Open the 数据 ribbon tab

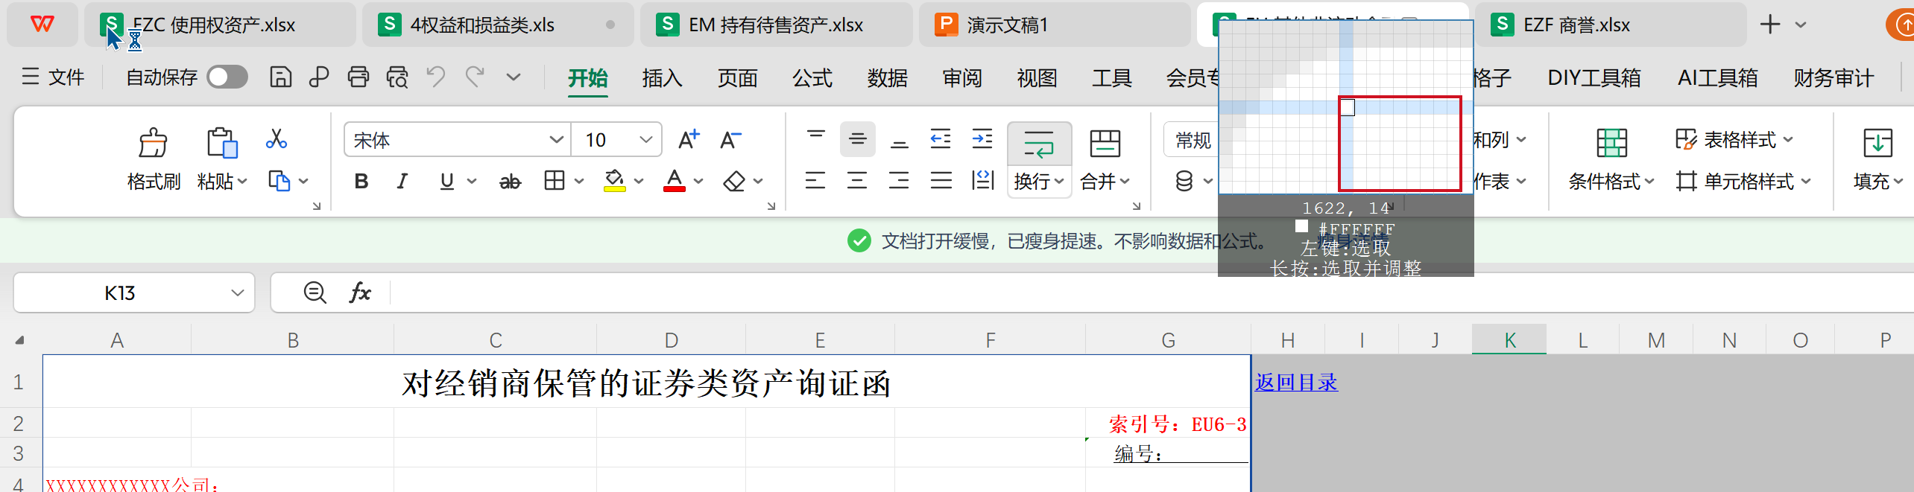887,78
